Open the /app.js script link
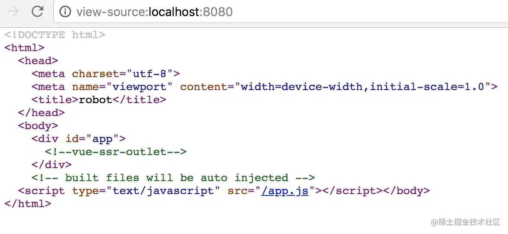 [285, 191]
